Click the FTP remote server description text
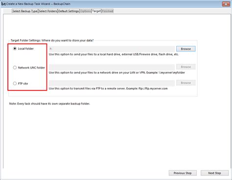 point(108,89)
